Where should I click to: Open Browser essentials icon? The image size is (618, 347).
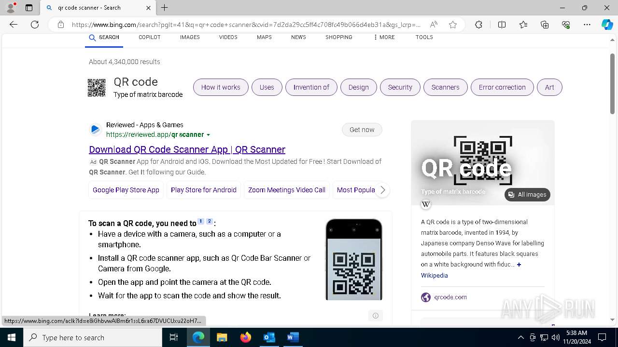pos(566,25)
